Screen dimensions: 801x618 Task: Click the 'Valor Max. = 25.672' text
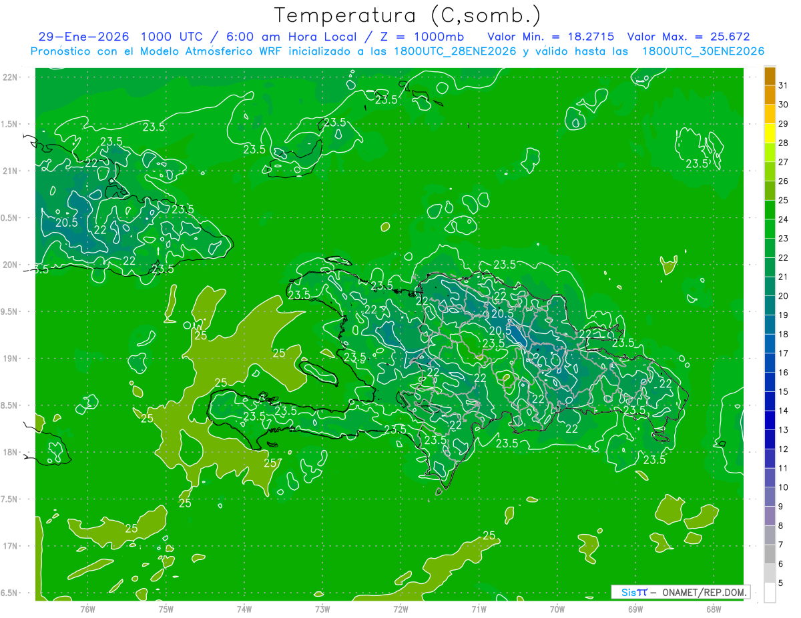tap(688, 37)
